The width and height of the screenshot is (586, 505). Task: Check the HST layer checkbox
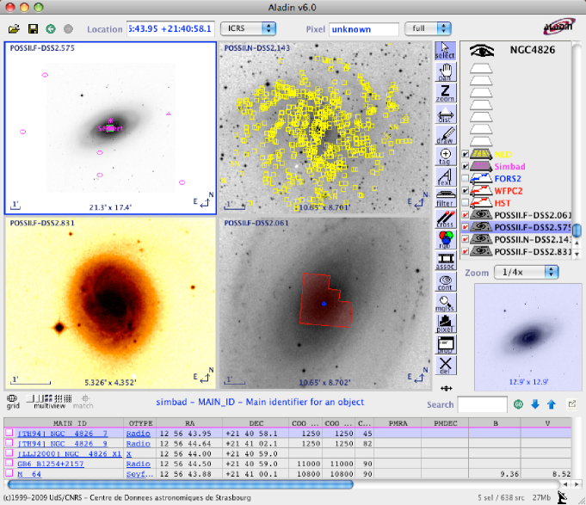[466, 202]
